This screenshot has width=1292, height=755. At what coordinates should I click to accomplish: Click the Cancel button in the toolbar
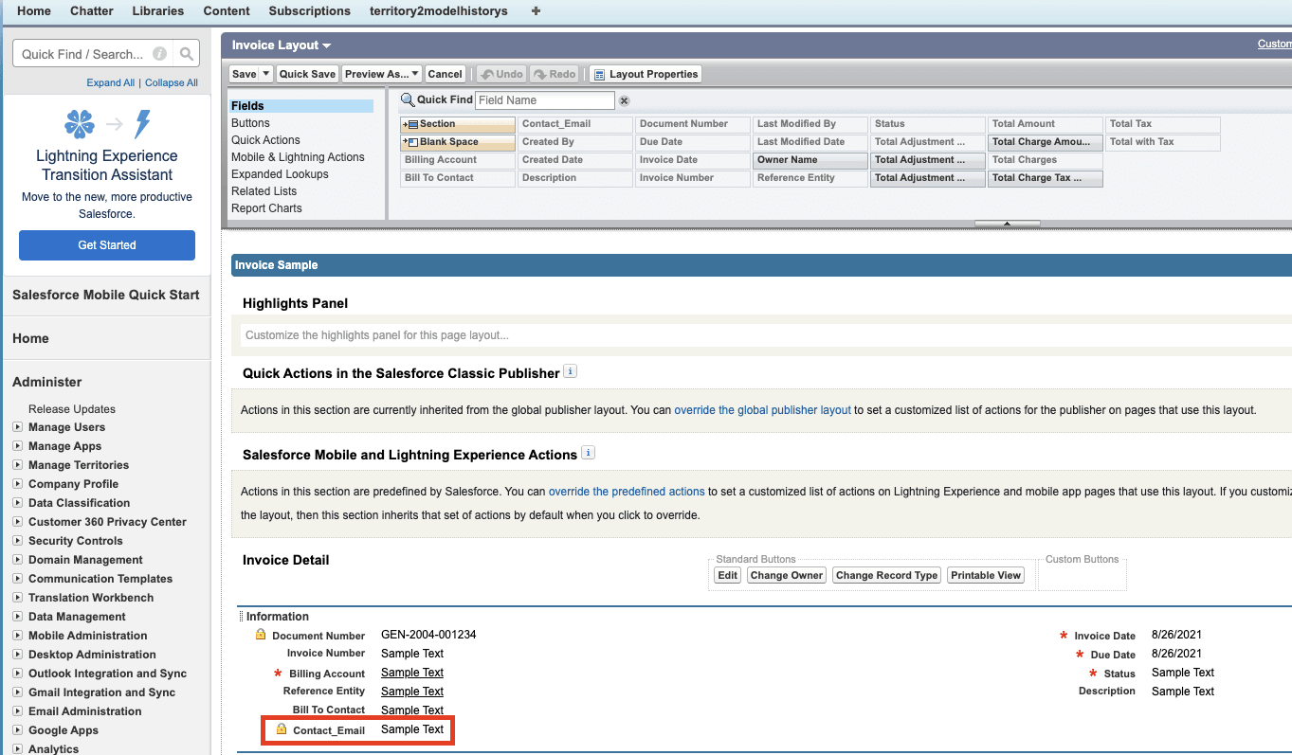(445, 74)
